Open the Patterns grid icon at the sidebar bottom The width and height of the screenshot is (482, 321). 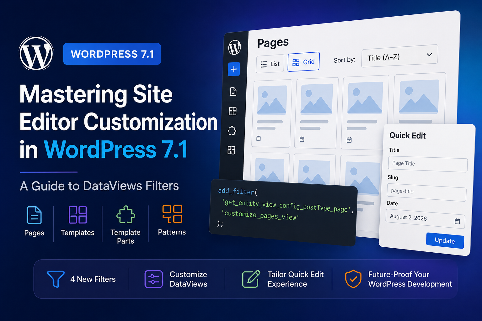(231, 150)
